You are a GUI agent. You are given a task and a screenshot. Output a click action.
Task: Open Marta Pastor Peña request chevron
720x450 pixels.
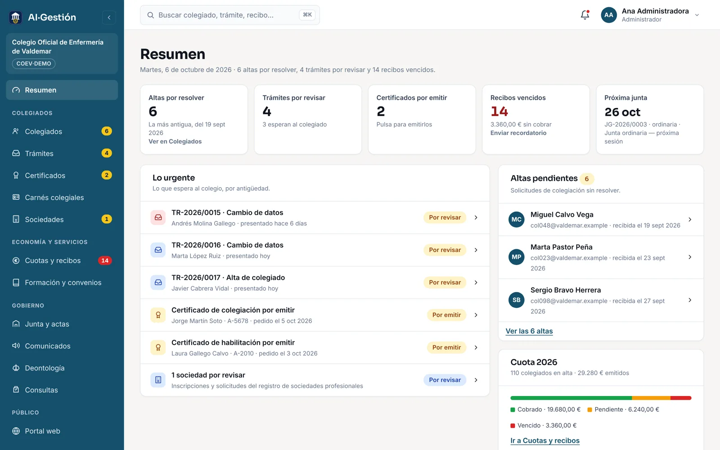[690, 257]
